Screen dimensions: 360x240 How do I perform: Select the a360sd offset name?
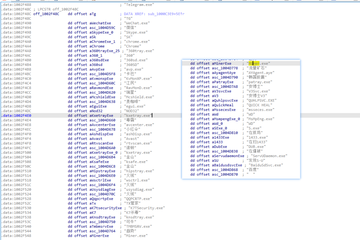coord(96,65)
